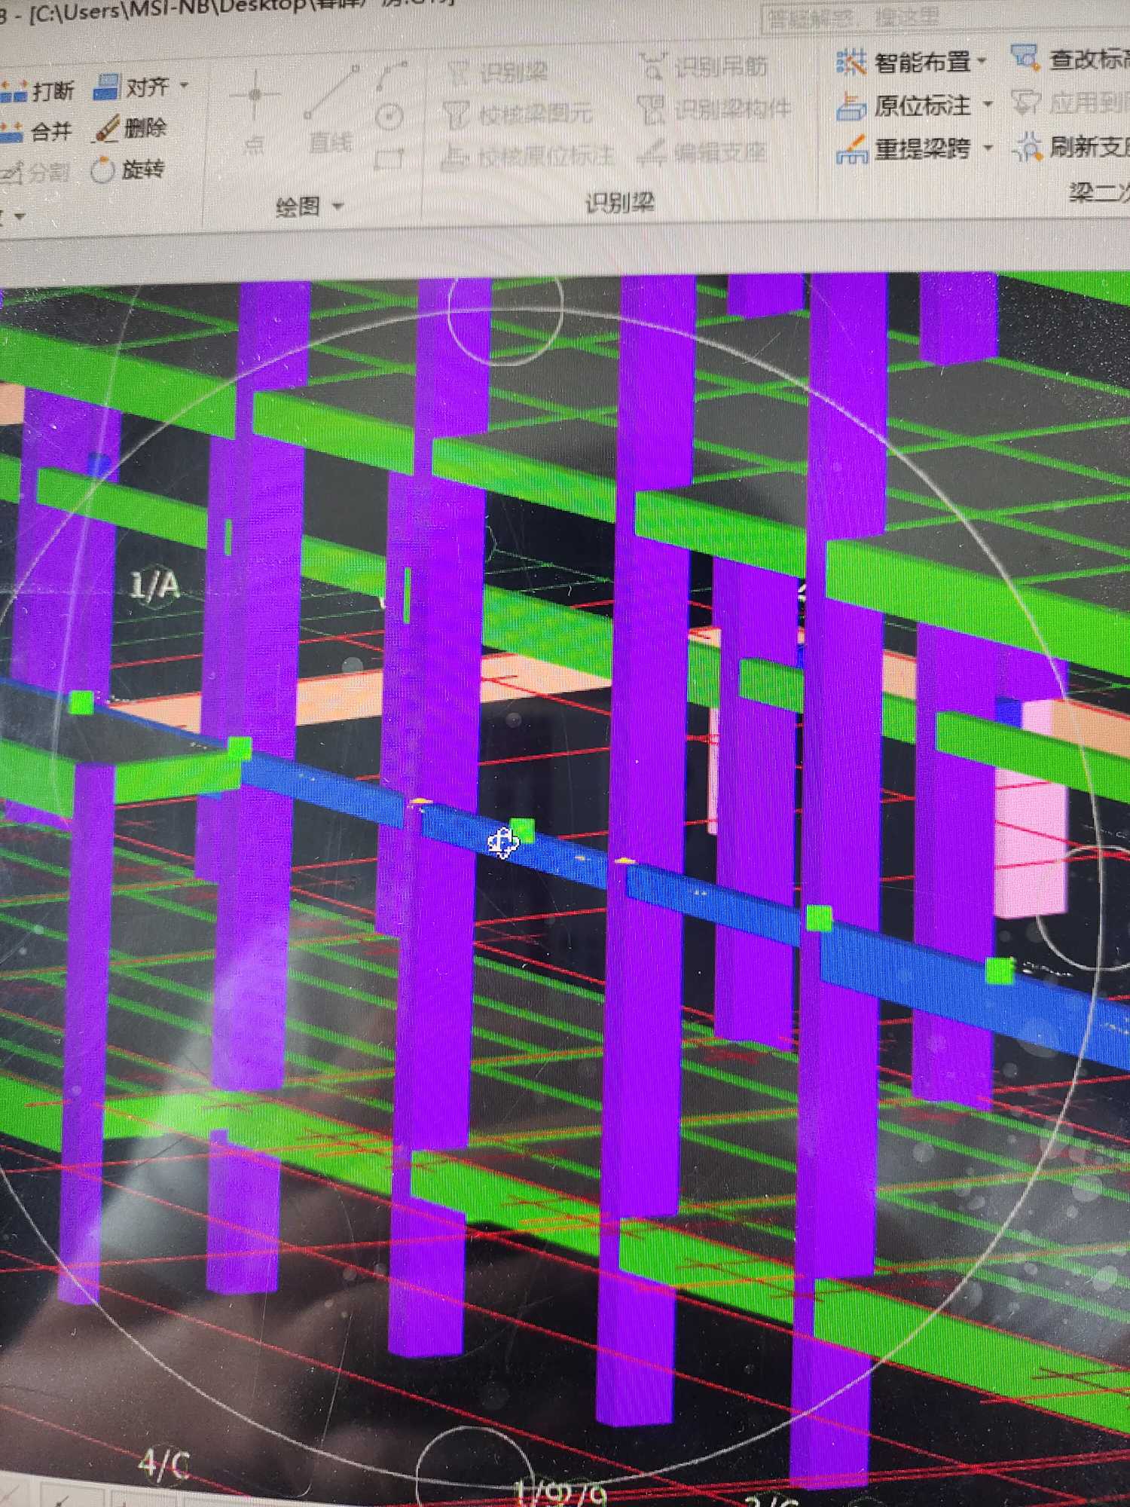Click the 刷新支座 tool icon
The height and width of the screenshot is (1507, 1130).
coord(1028,146)
